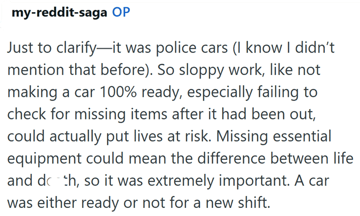Screen dimensions: 360x216
Task: Click the words "especially failing to"
Action: [x=252, y=93]
